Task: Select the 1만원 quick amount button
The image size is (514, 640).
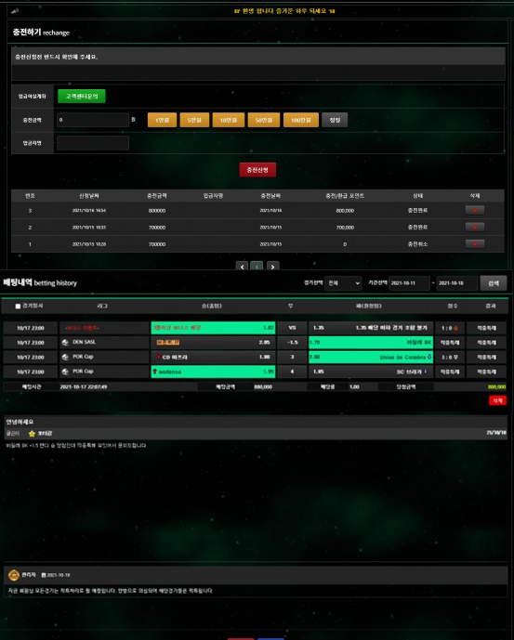Action: coord(163,120)
